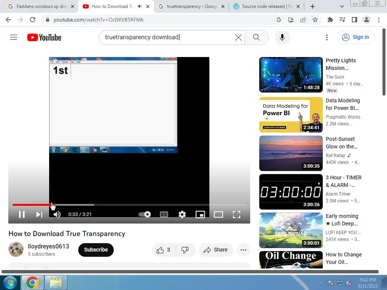Go back to the previous page
The width and height of the screenshot is (387, 290).
pos(8,20)
